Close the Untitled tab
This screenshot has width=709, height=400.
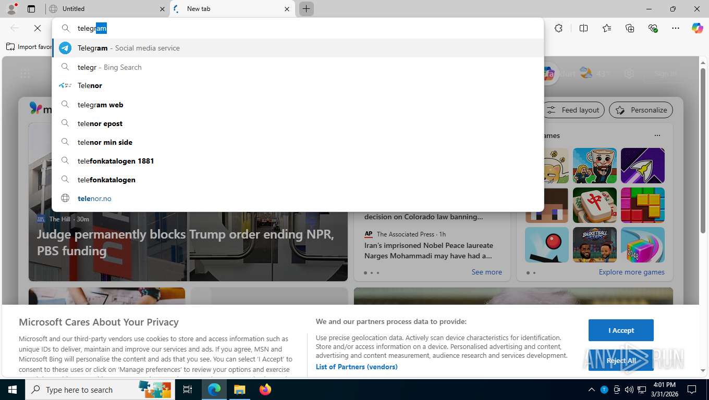pos(162,9)
